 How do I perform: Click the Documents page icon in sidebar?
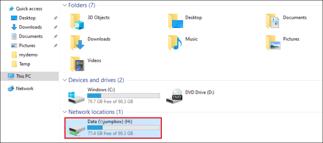click(x=14, y=37)
